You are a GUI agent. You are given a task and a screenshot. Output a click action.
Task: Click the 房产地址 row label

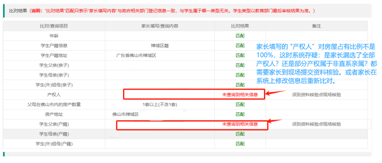[x=54, y=114]
